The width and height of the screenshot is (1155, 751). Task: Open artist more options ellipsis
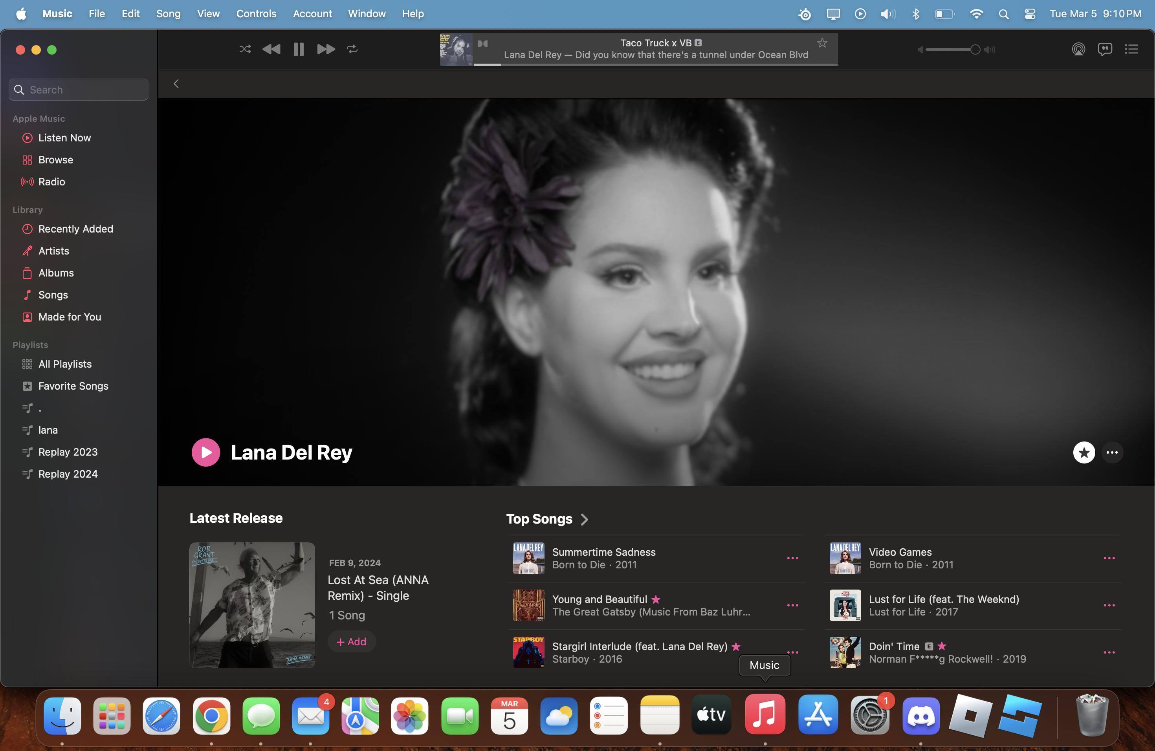1112,452
